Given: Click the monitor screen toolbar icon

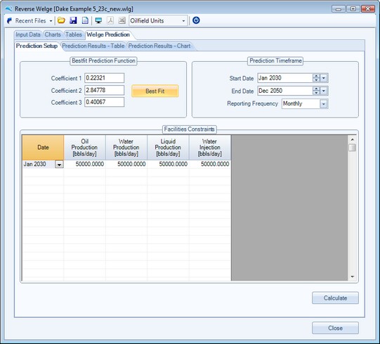Looking at the screenshot, I should (x=98, y=20).
